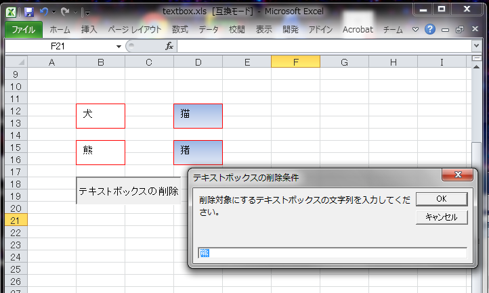Open the Excel help question mark icon
The width and height of the screenshot is (489, 293).
[429, 30]
